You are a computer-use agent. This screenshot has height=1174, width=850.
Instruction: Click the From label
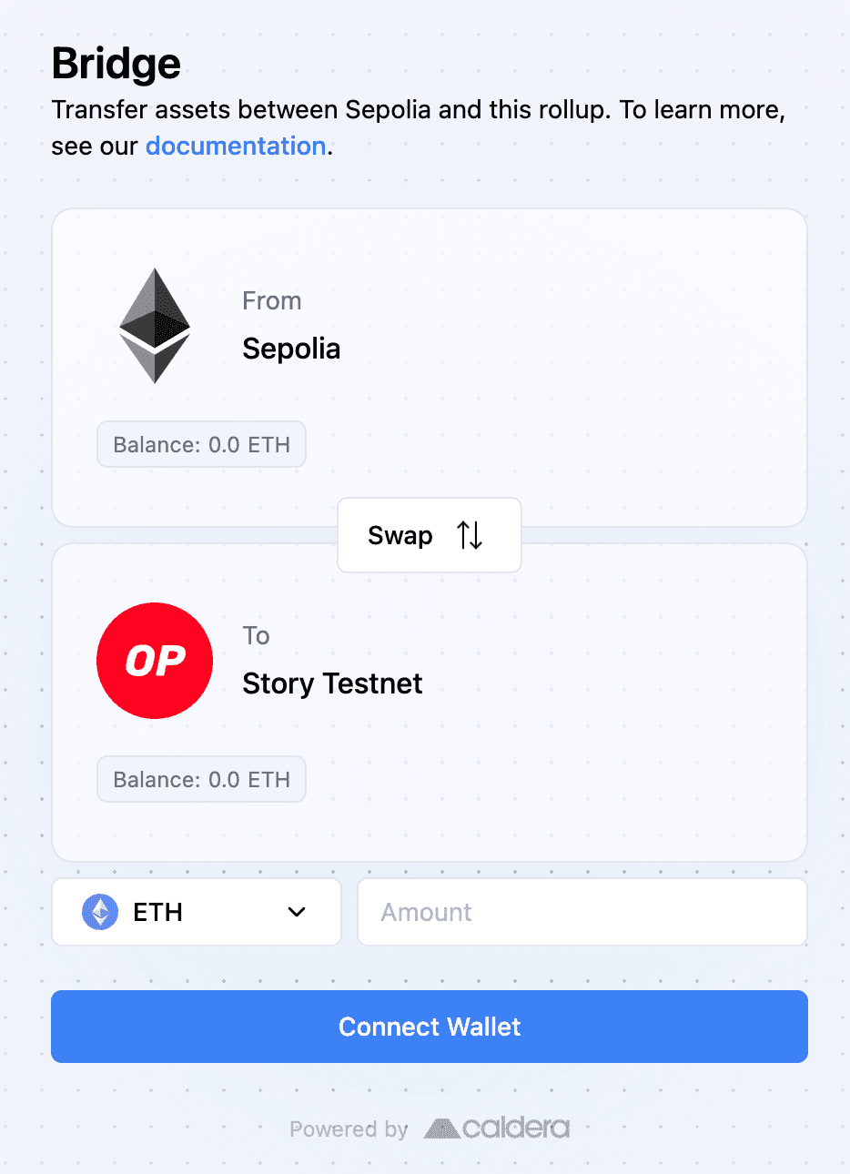click(x=271, y=301)
